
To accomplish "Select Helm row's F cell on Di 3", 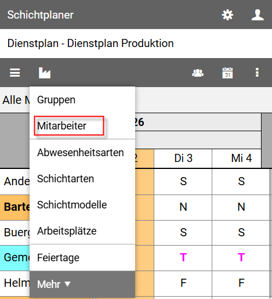I will pos(183,283).
